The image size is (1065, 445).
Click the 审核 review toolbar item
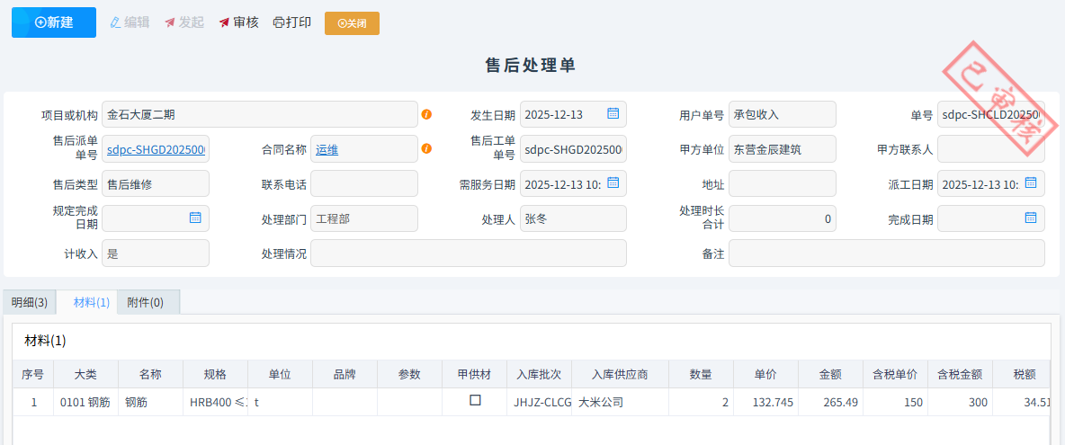click(239, 22)
